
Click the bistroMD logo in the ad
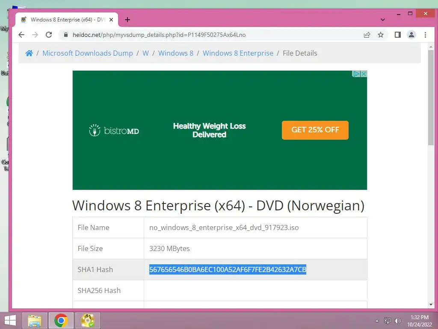pos(114,130)
